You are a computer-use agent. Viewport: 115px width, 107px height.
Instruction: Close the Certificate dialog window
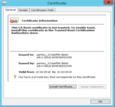108,2
